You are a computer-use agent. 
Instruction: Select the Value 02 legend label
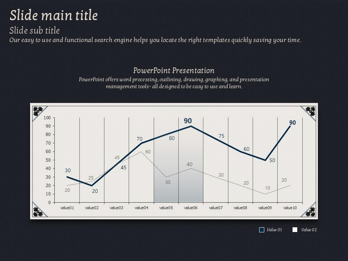[x=309, y=230]
